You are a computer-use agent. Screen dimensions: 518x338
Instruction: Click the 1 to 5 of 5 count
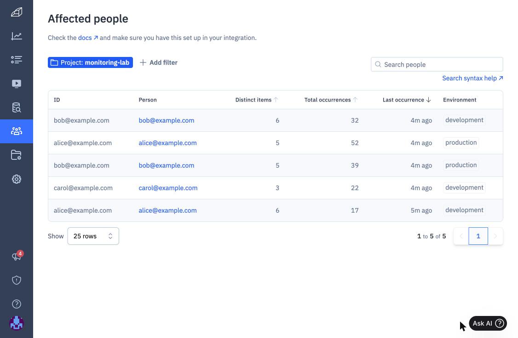(432, 236)
